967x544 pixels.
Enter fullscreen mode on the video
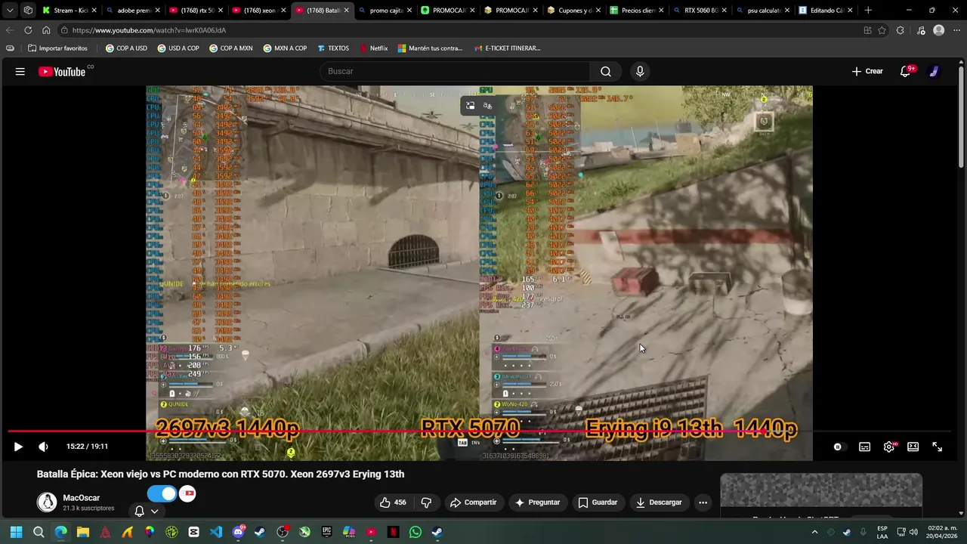(x=937, y=447)
